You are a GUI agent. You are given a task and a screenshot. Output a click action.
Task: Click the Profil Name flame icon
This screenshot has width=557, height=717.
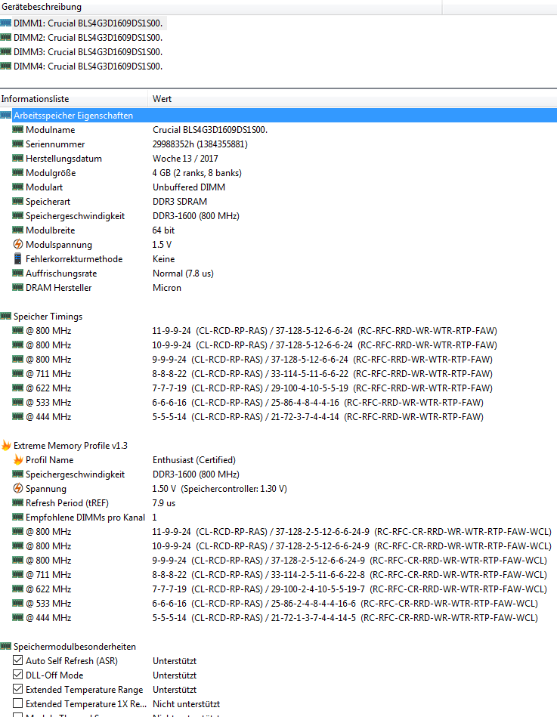18,459
